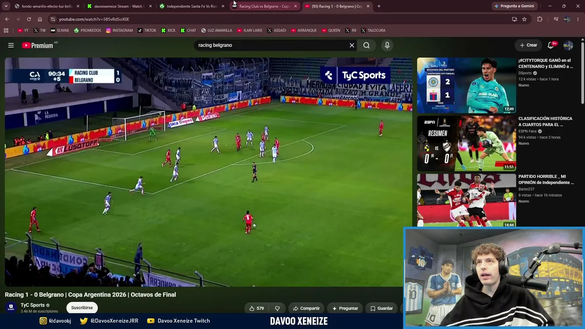Click the Crear button
The height and width of the screenshot is (329, 585).
pyautogui.click(x=528, y=45)
